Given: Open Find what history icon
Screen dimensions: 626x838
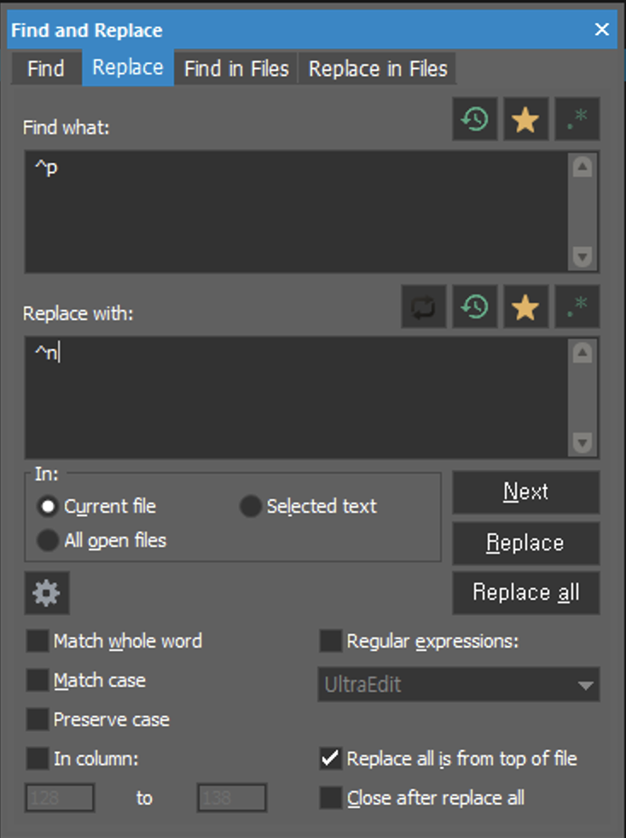Looking at the screenshot, I should click(475, 119).
